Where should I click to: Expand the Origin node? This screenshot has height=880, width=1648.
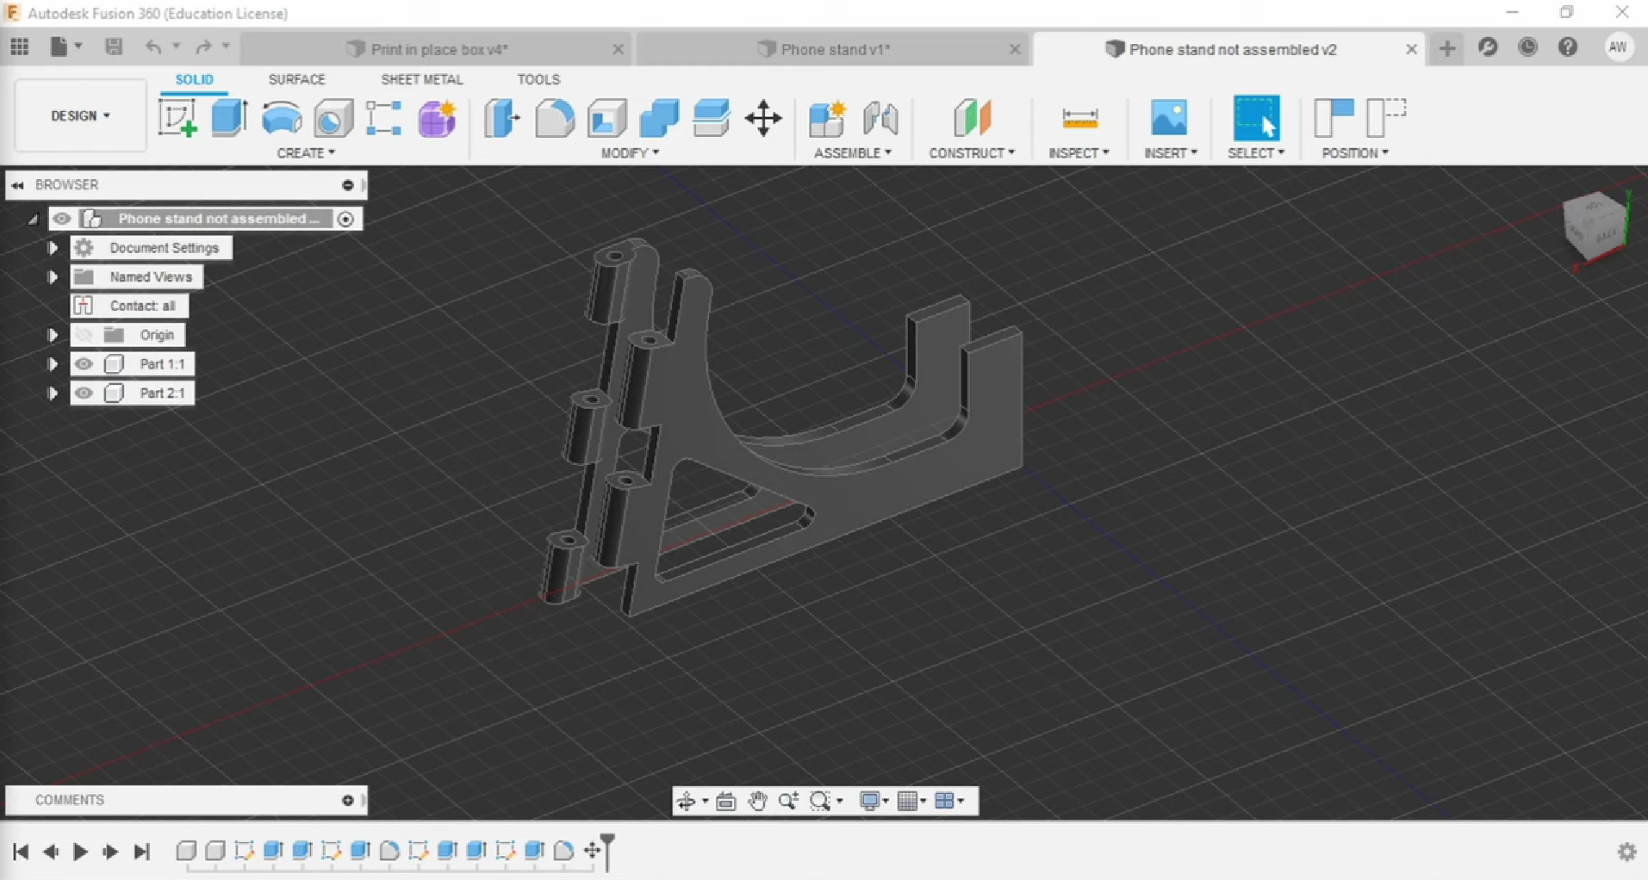pyautogui.click(x=53, y=335)
